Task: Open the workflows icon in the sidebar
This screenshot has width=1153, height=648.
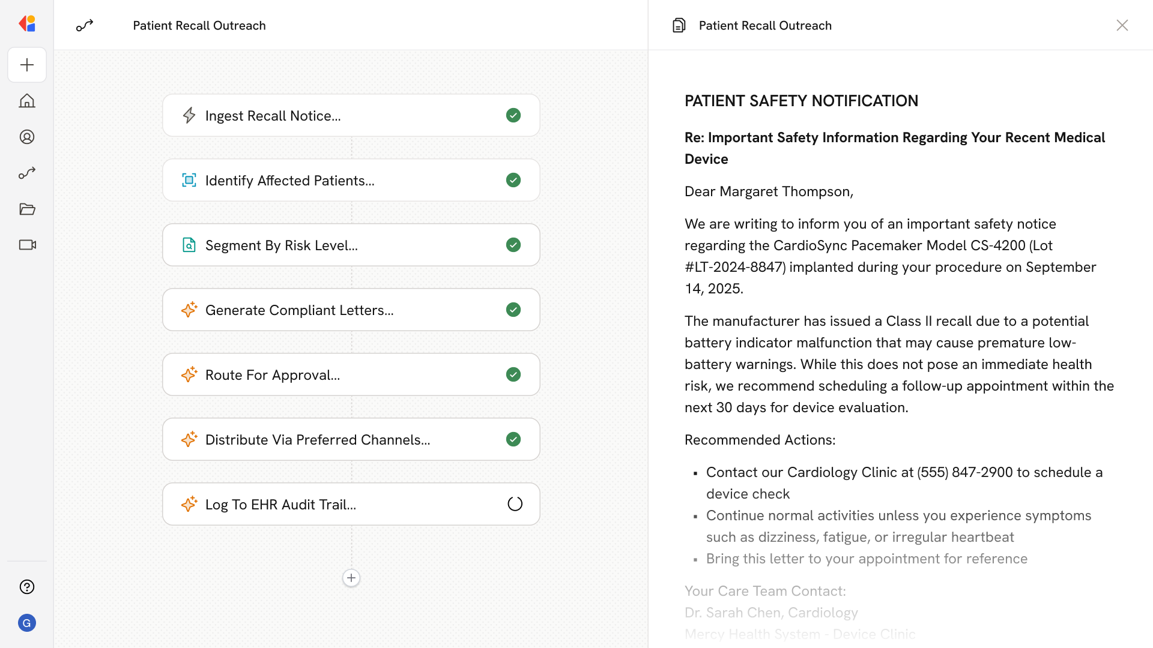Action: click(27, 173)
